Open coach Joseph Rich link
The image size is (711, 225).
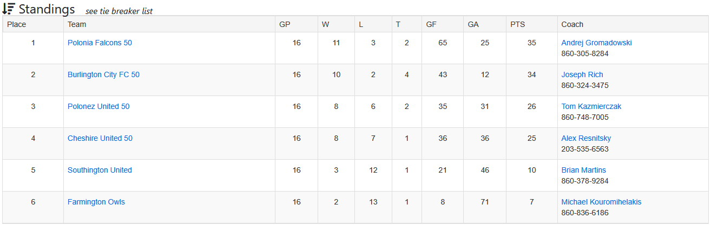582,74
